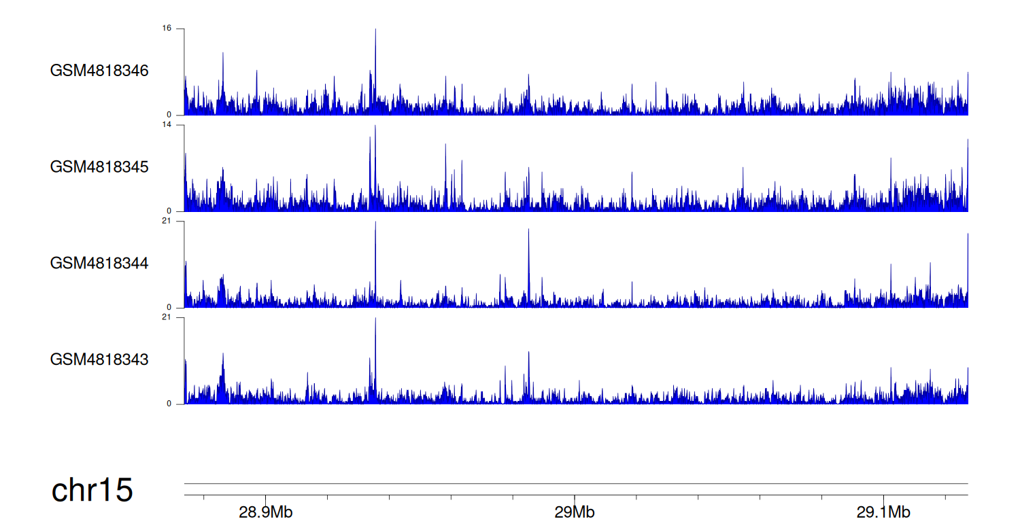
Task: Click the GSM4818343 track's y-axis maximum 21
Action: (x=167, y=318)
